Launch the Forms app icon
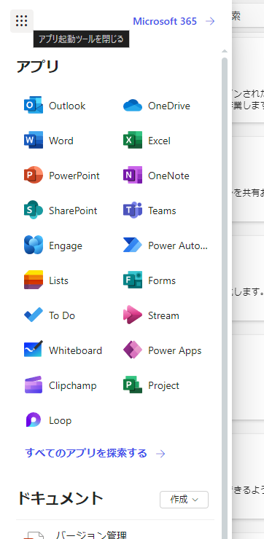 click(x=133, y=280)
